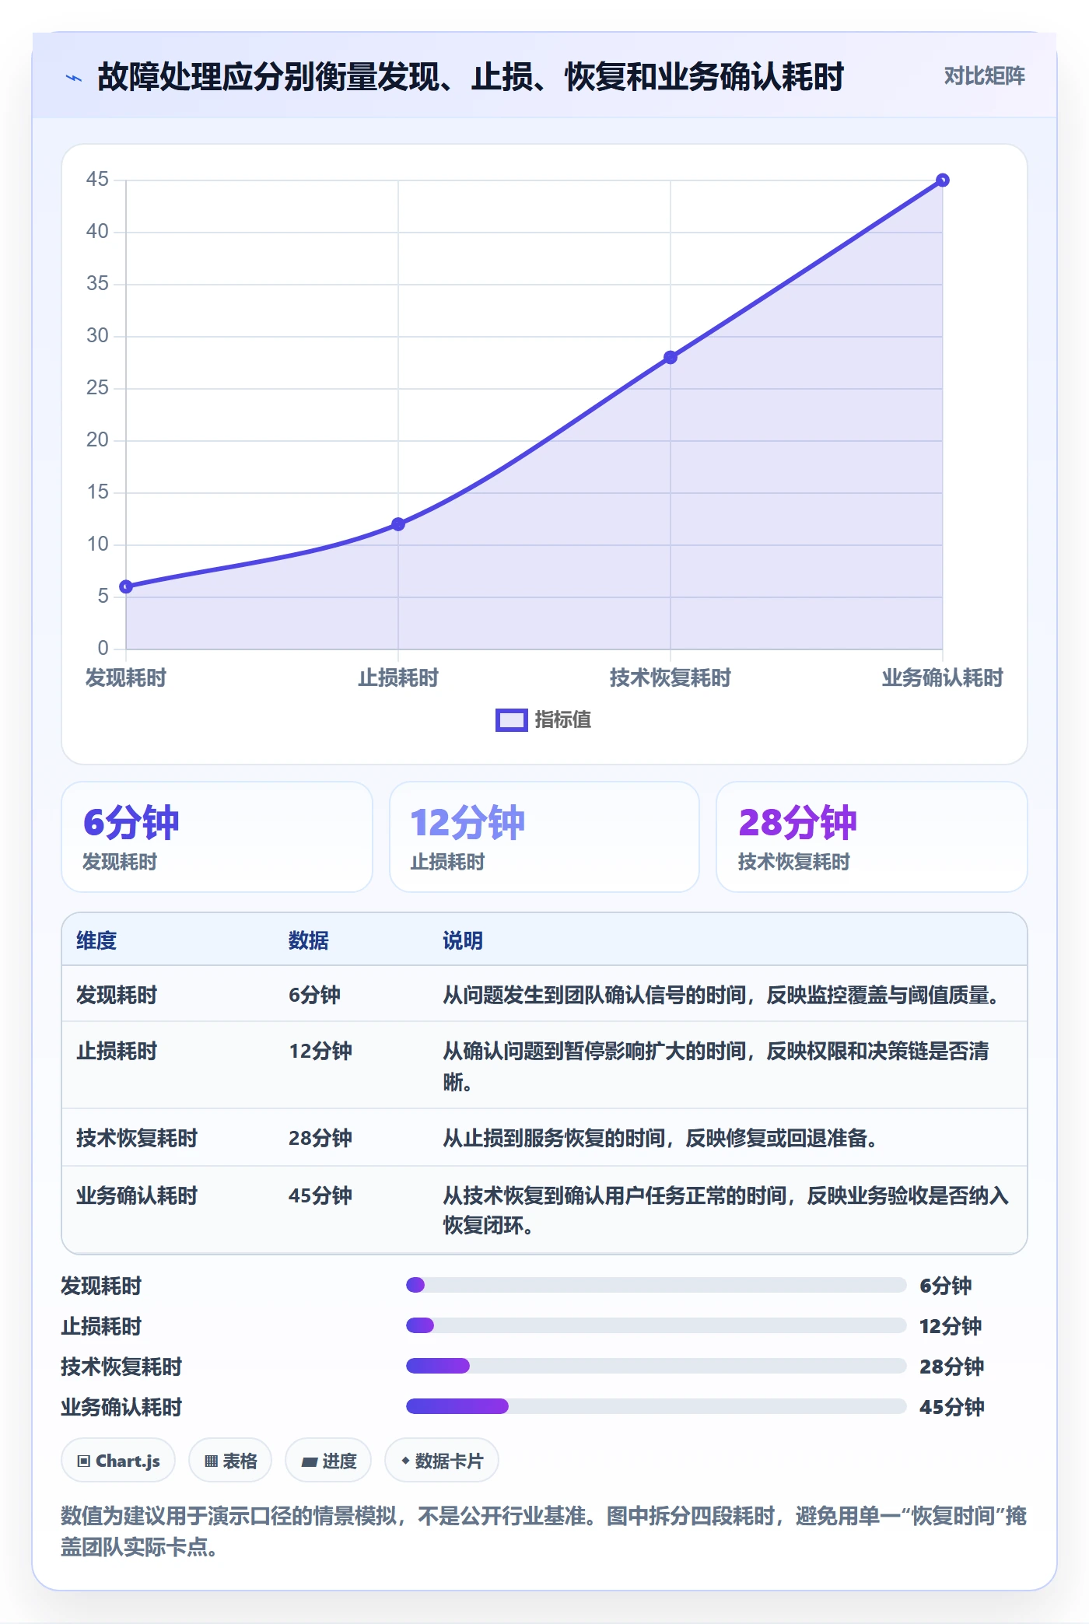The width and height of the screenshot is (1089, 1624).
Task: Toggle the 指标值 legend color box
Action: (x=511, y=720)
